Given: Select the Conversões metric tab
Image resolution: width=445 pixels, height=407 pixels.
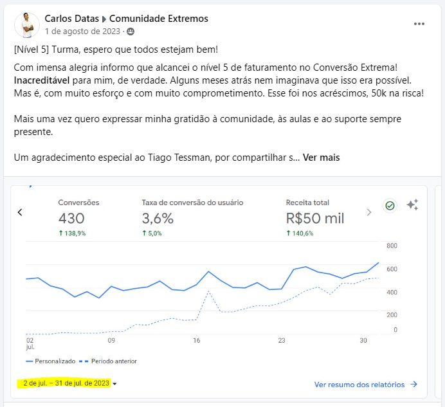Looking at the screenshot, I should pos(78,218).
